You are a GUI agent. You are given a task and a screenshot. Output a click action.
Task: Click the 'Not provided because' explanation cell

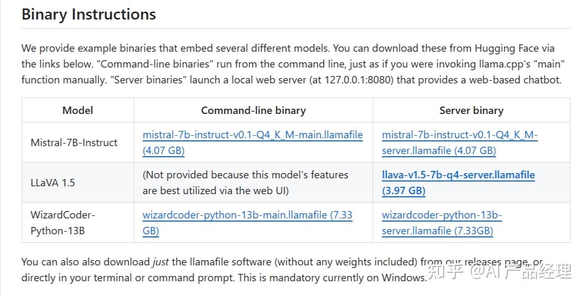(x=245, y=182)
